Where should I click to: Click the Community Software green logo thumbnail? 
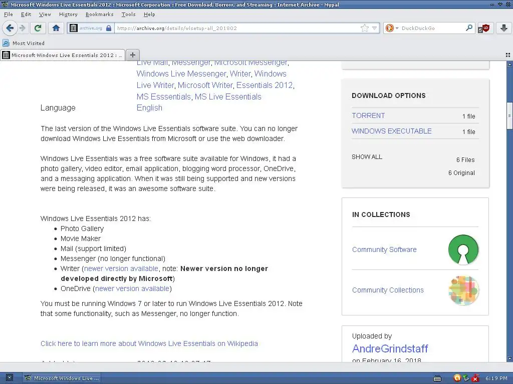point(463,249)
